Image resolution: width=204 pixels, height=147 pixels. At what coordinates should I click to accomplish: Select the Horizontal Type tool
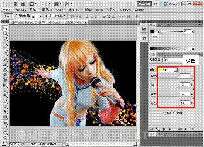pos(5,106)
